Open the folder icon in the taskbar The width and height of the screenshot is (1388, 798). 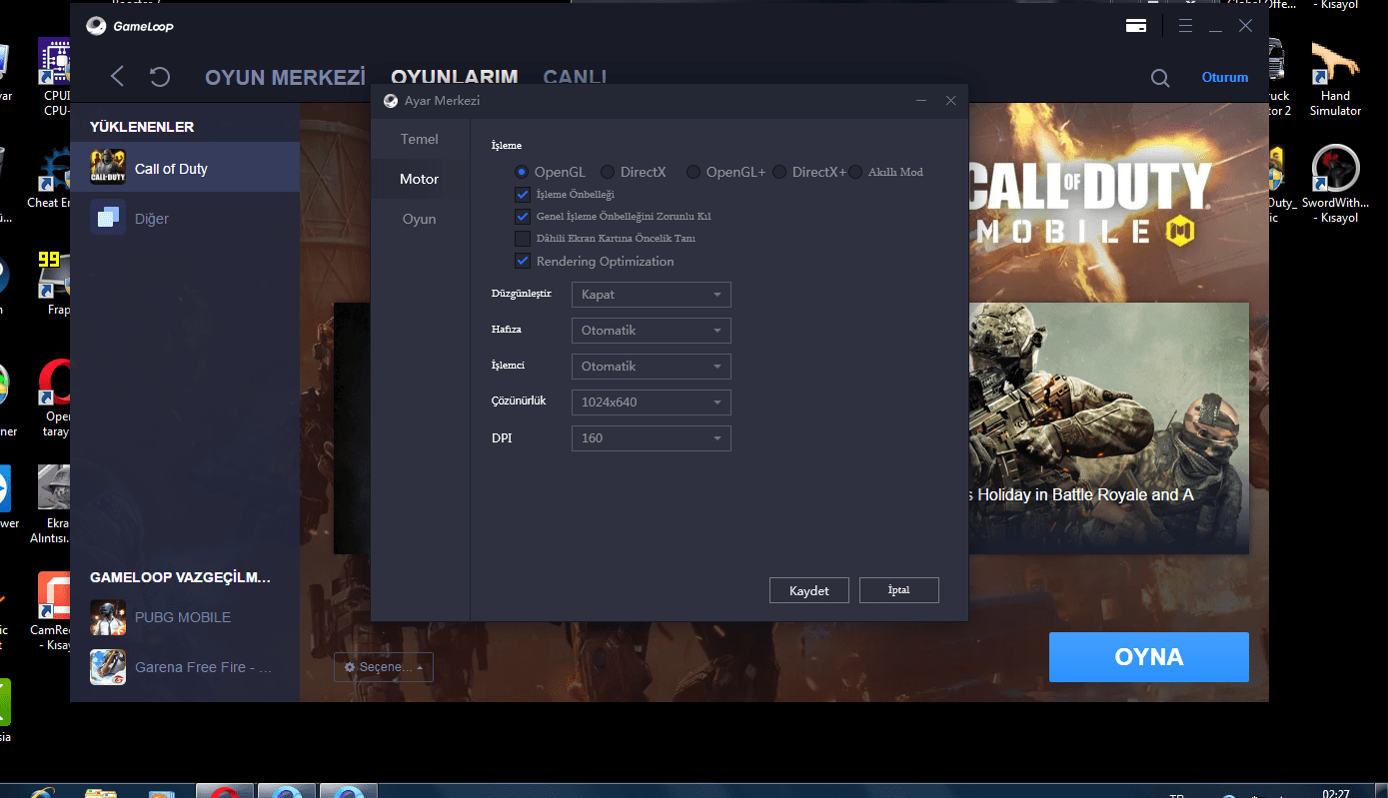tap(101, 792)
